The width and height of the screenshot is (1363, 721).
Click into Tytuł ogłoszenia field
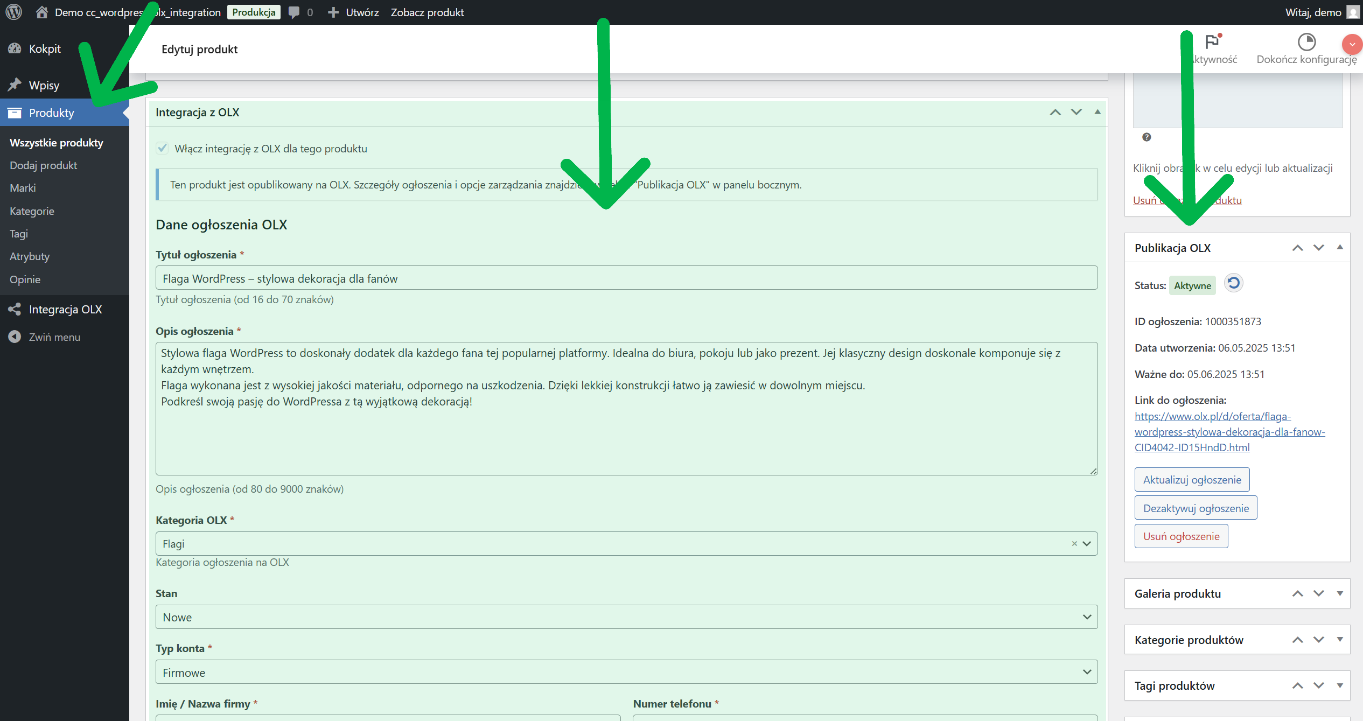pyautogui.click(x=626, y=278)
